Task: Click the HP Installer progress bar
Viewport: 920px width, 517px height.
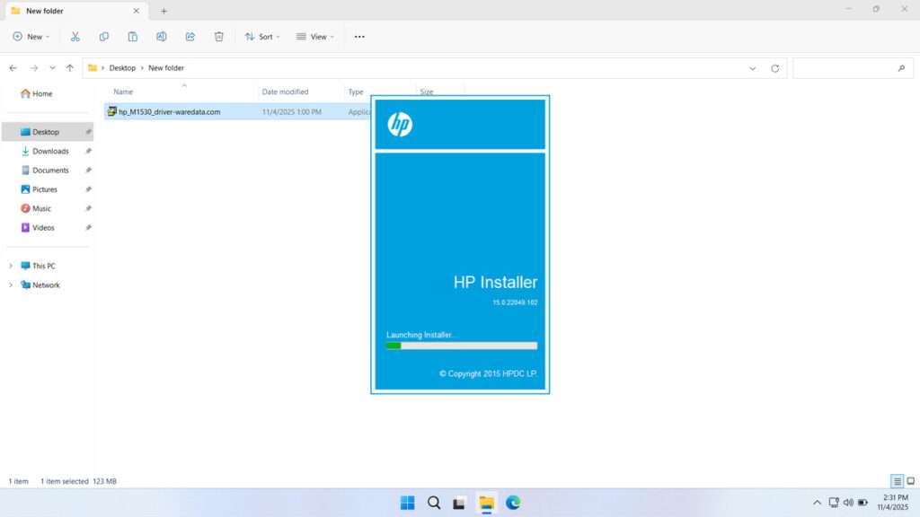Action: pos(461,346)
